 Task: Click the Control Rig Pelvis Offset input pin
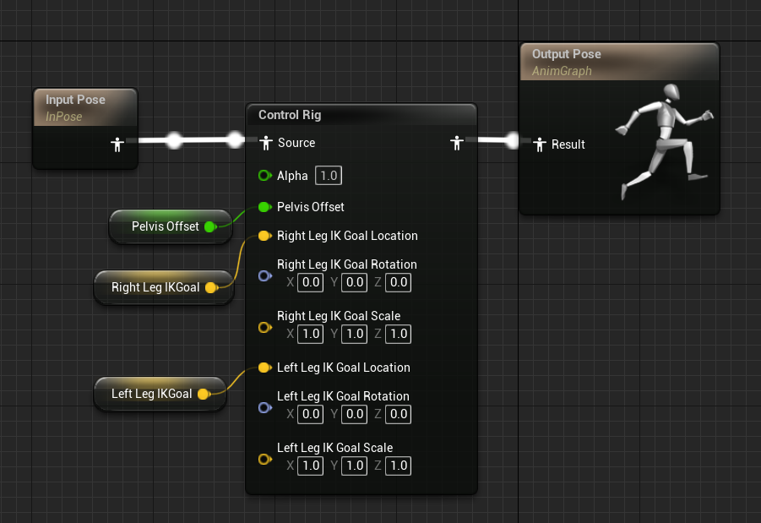tap(265, 207)
